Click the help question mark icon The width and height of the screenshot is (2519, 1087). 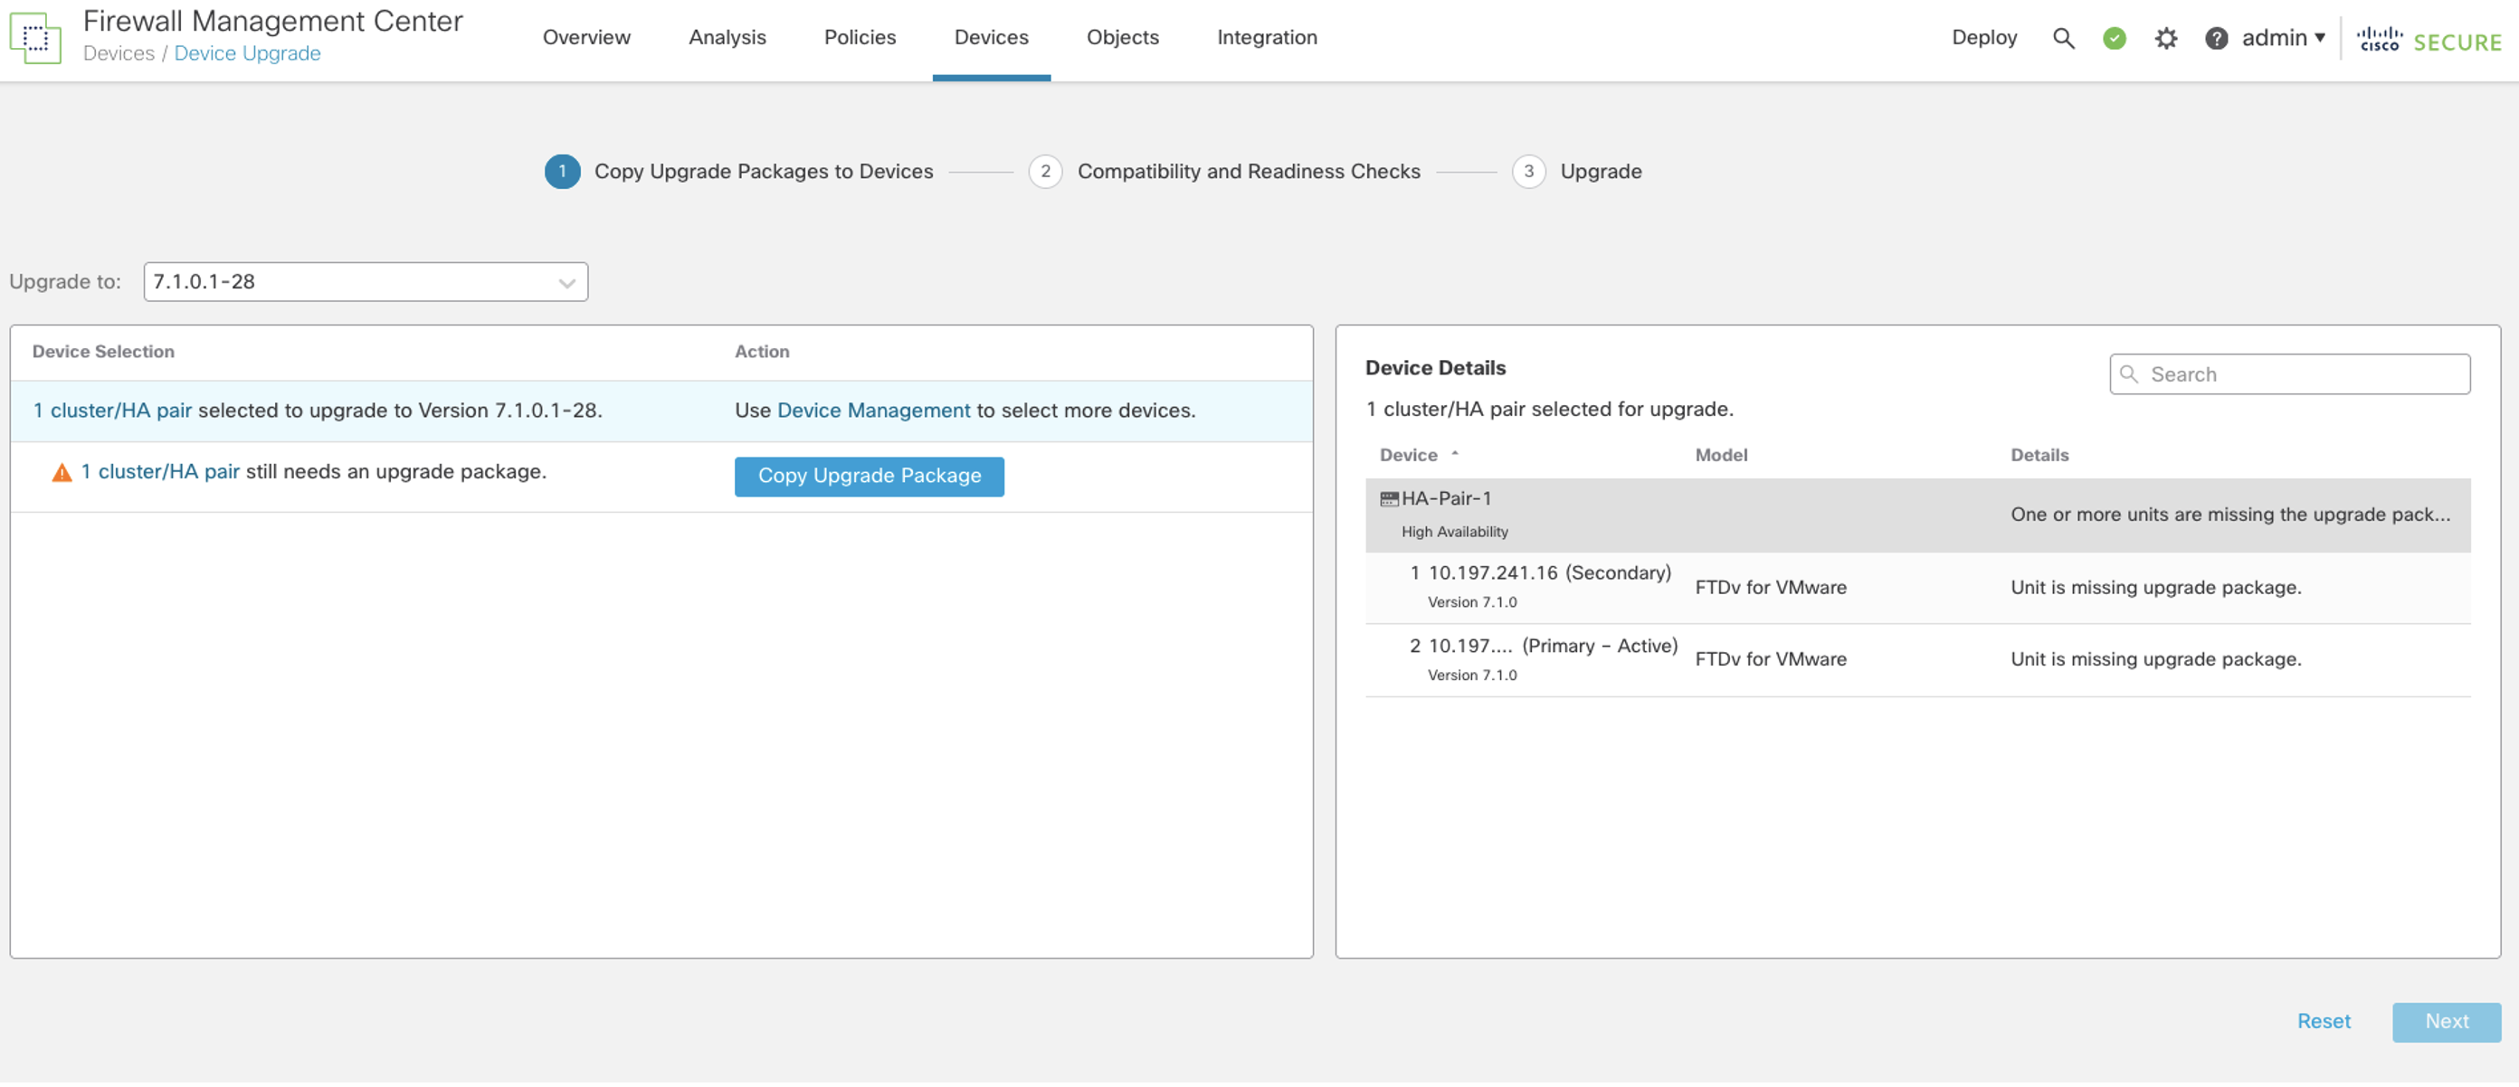(x=2214, y=33)
